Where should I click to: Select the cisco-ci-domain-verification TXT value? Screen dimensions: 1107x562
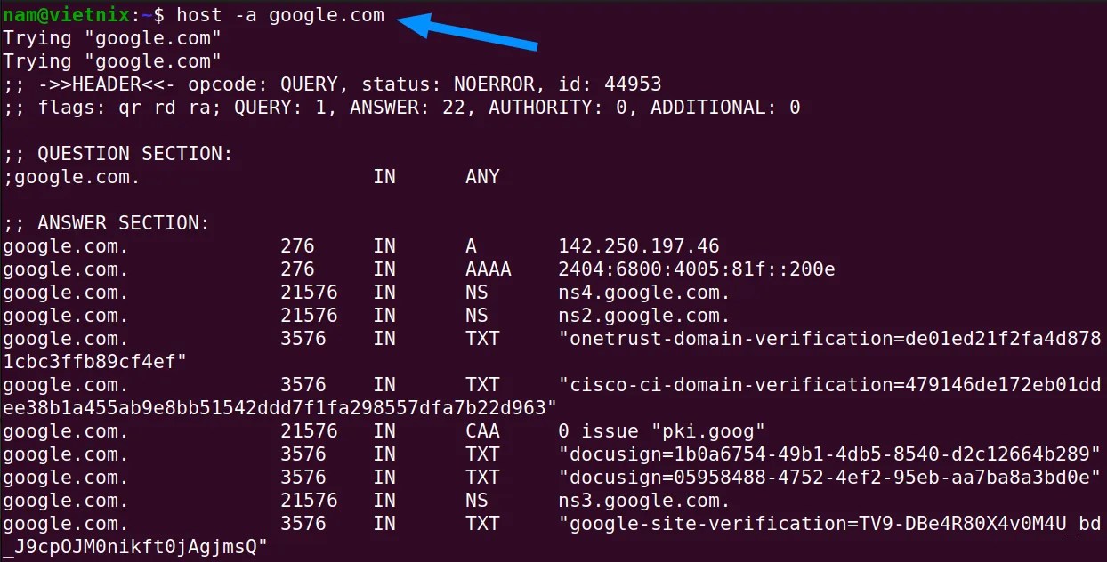point(829,385)
